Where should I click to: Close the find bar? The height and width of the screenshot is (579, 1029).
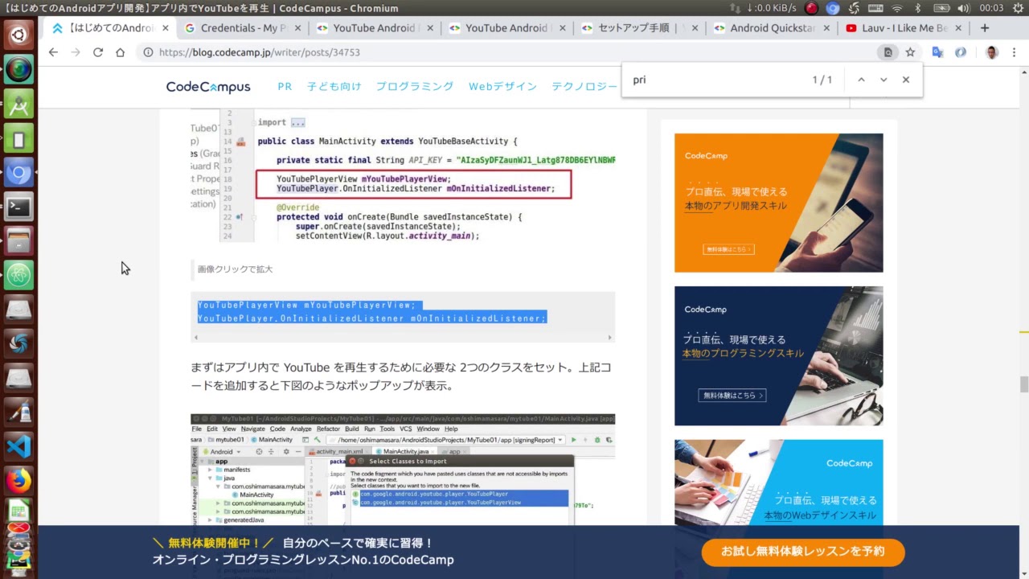tap(906, 80)
